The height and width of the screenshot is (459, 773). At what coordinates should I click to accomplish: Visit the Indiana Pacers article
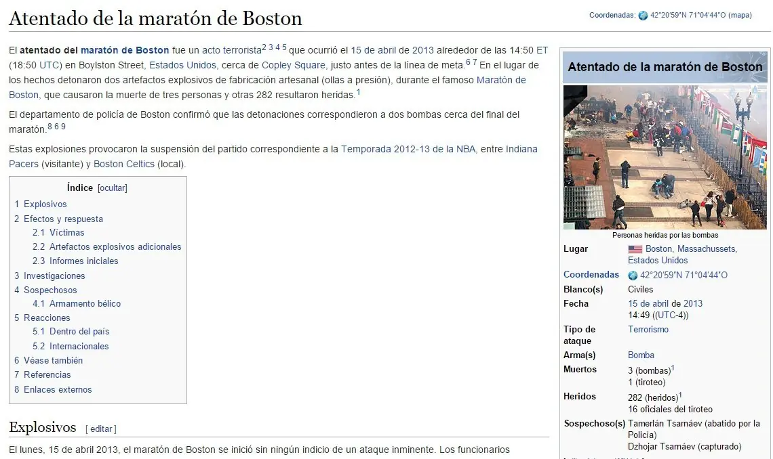(521, 149)
